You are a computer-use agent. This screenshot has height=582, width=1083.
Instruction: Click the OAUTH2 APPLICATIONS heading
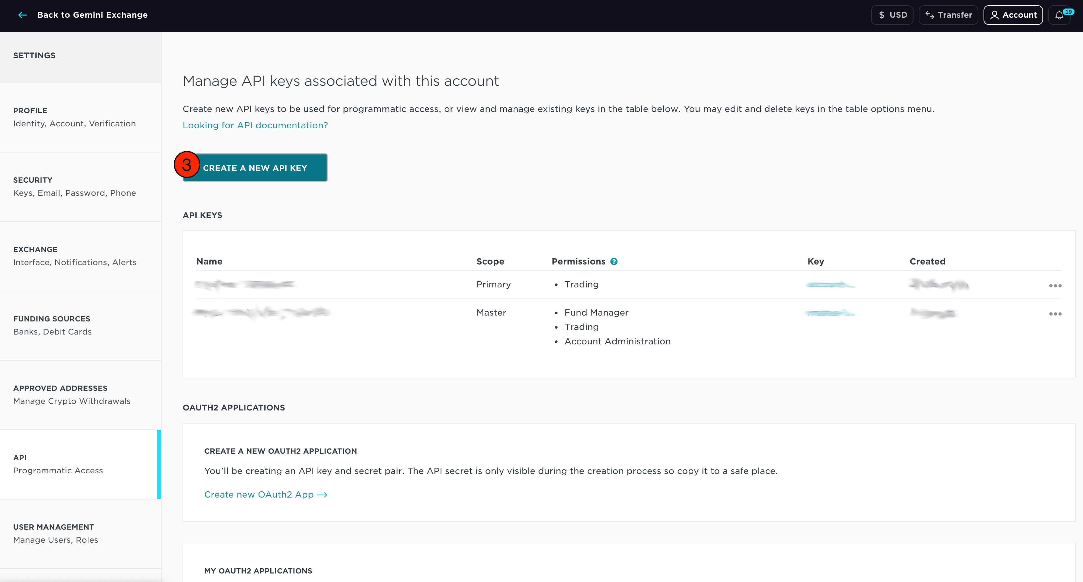click(x=234, y=408)
